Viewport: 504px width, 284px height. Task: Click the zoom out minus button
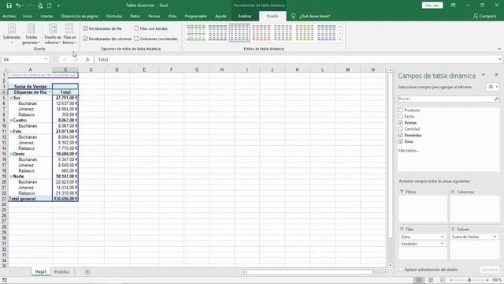coord(451,280)
